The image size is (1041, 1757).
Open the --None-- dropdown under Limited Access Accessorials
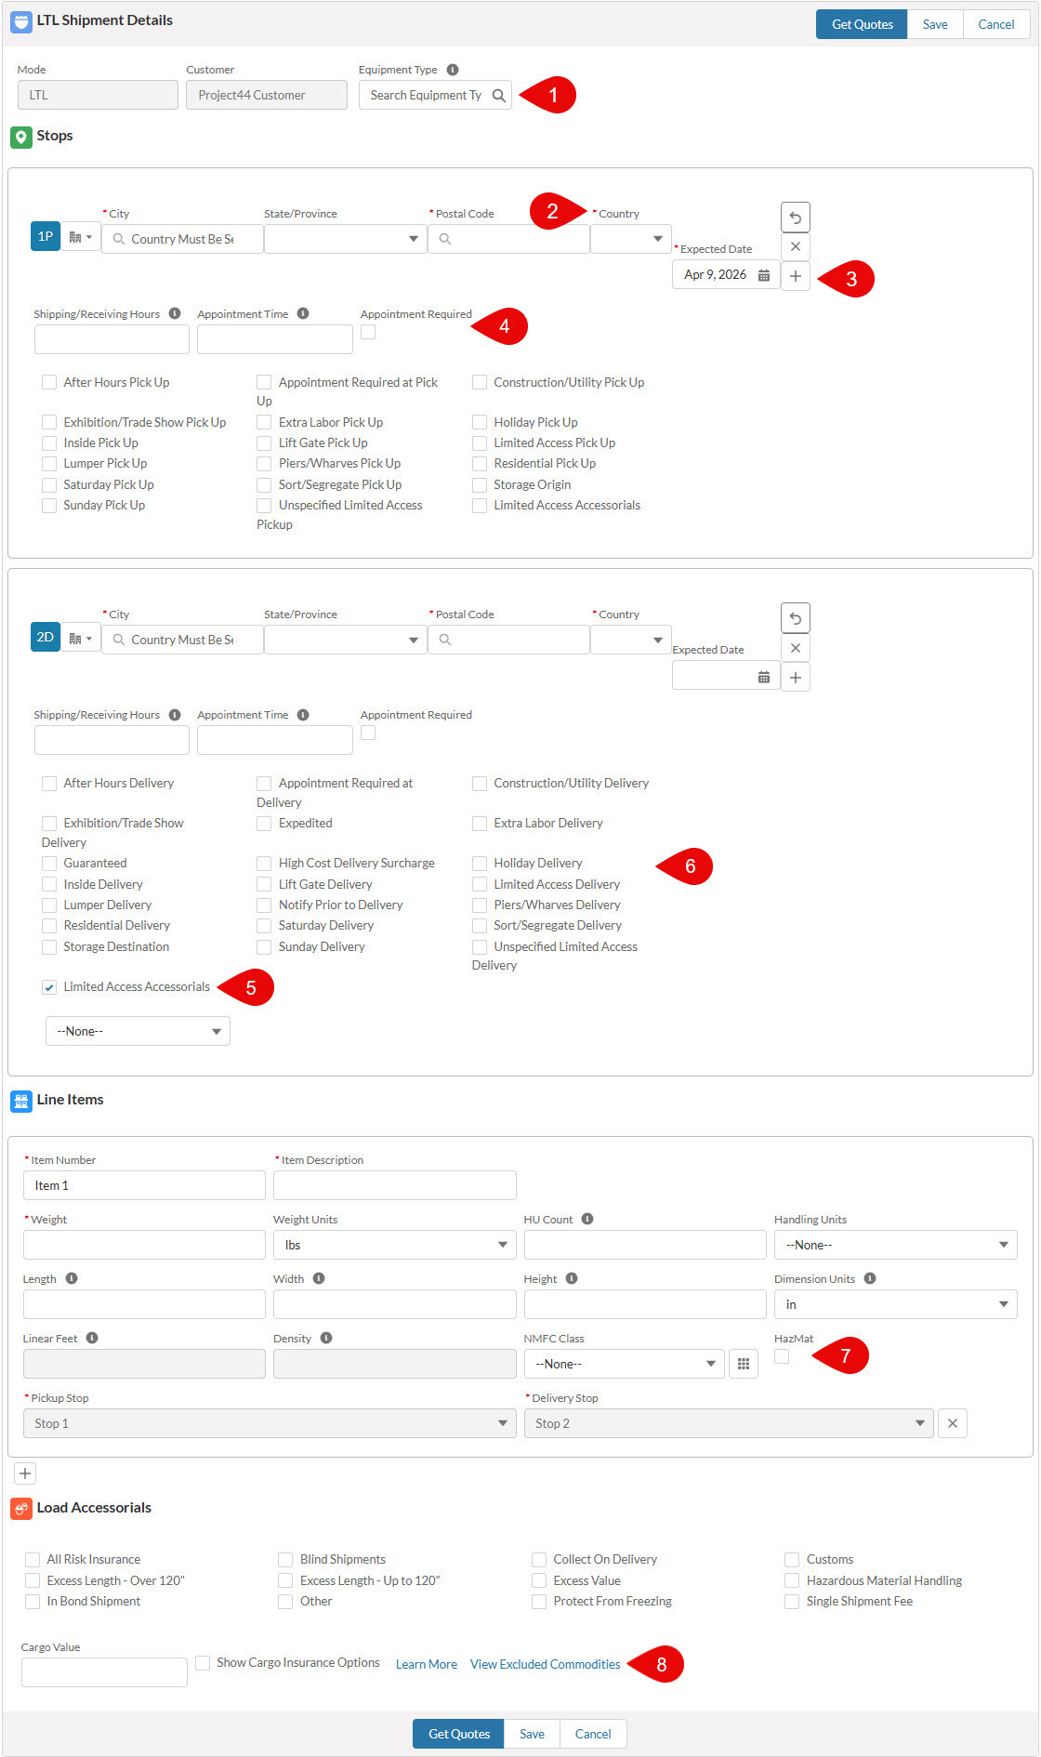138,1031
